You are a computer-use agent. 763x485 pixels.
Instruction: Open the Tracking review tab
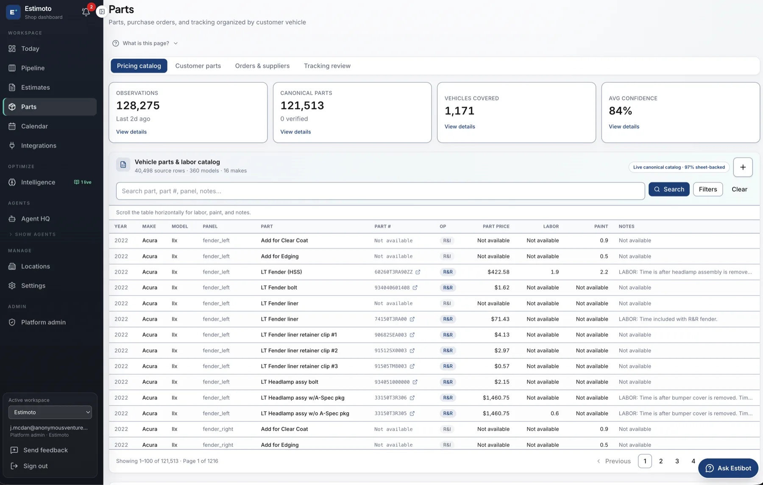tap(327, 66)
